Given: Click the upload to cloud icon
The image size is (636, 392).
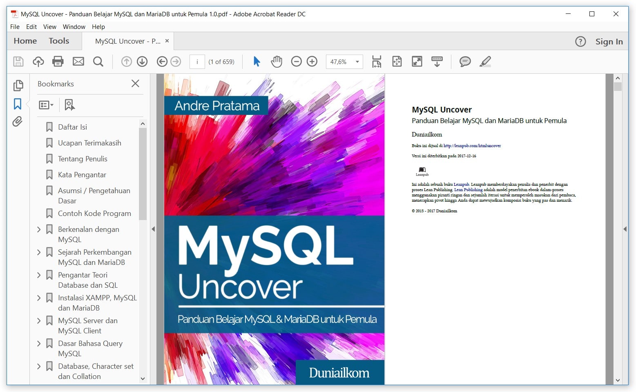Looking at the screenshot, I should [38, 62].
